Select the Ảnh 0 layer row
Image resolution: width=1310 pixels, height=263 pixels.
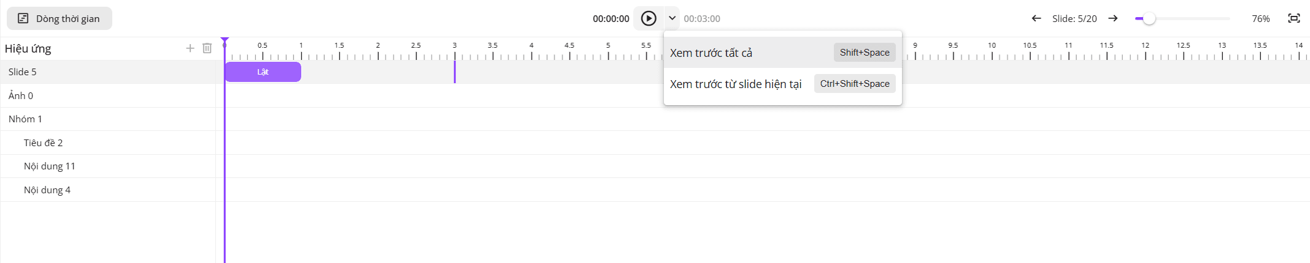[108, 95]
